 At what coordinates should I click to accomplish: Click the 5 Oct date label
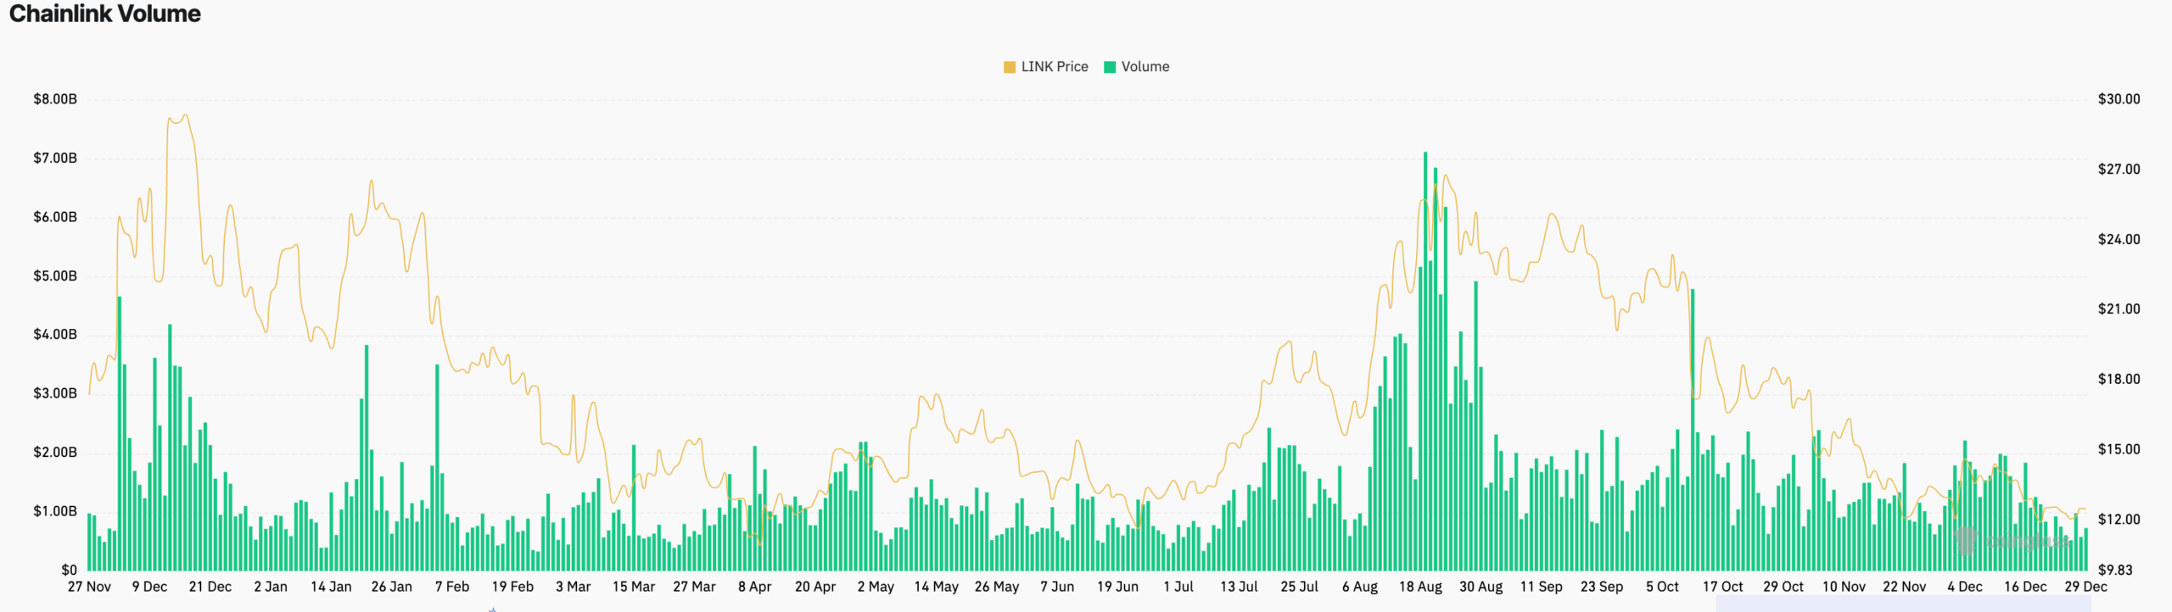[1663, 587]
